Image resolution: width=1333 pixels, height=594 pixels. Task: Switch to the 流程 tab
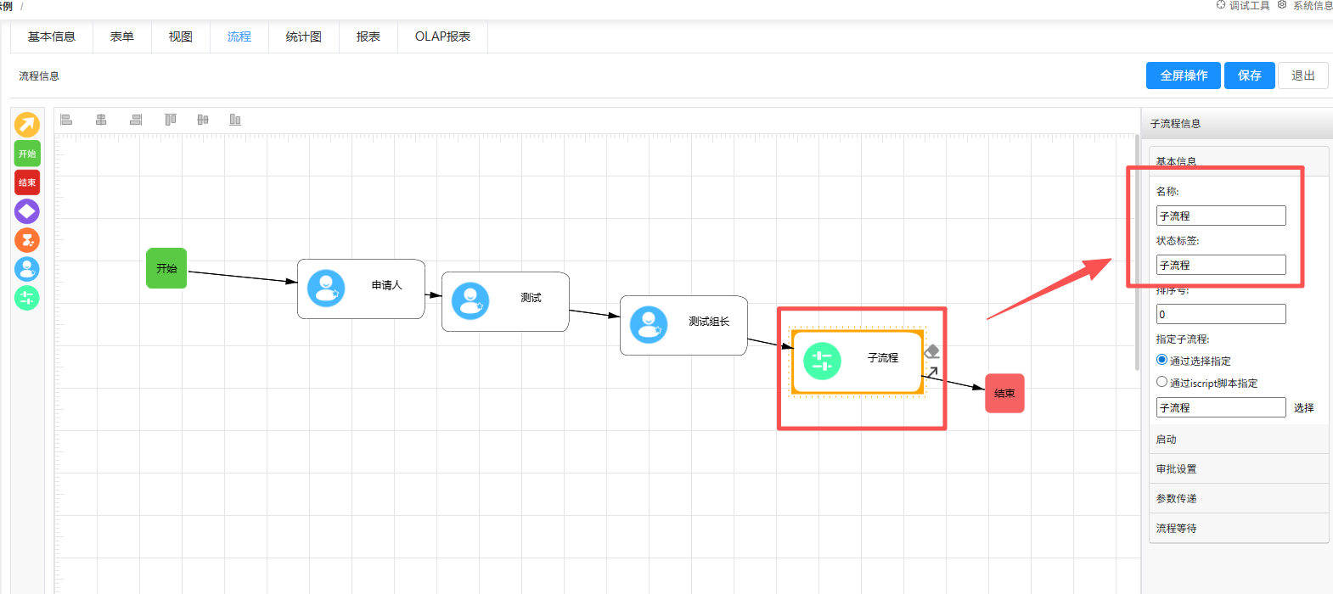pyautogui.click(x=239, y=36)
